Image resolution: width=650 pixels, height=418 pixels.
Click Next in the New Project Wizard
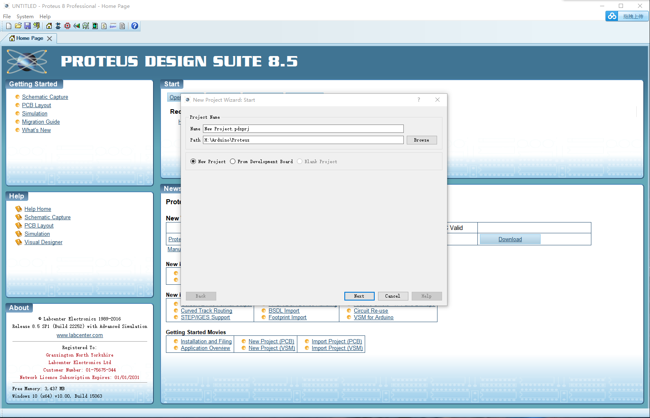[359, 296]
